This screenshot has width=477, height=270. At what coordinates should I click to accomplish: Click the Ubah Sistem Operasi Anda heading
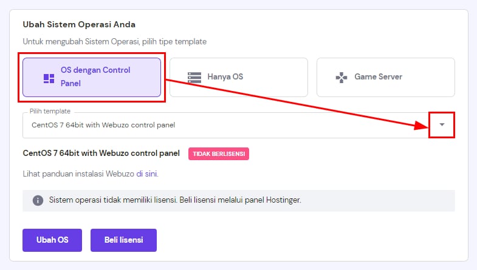pos(79,25)
